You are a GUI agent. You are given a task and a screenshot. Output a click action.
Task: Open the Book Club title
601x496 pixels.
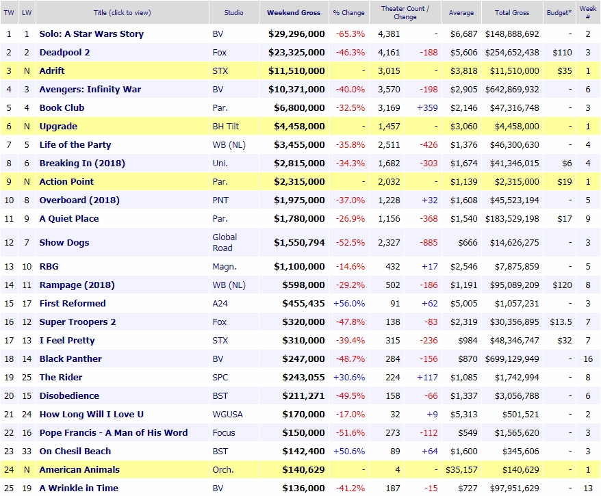pos(62,107)
